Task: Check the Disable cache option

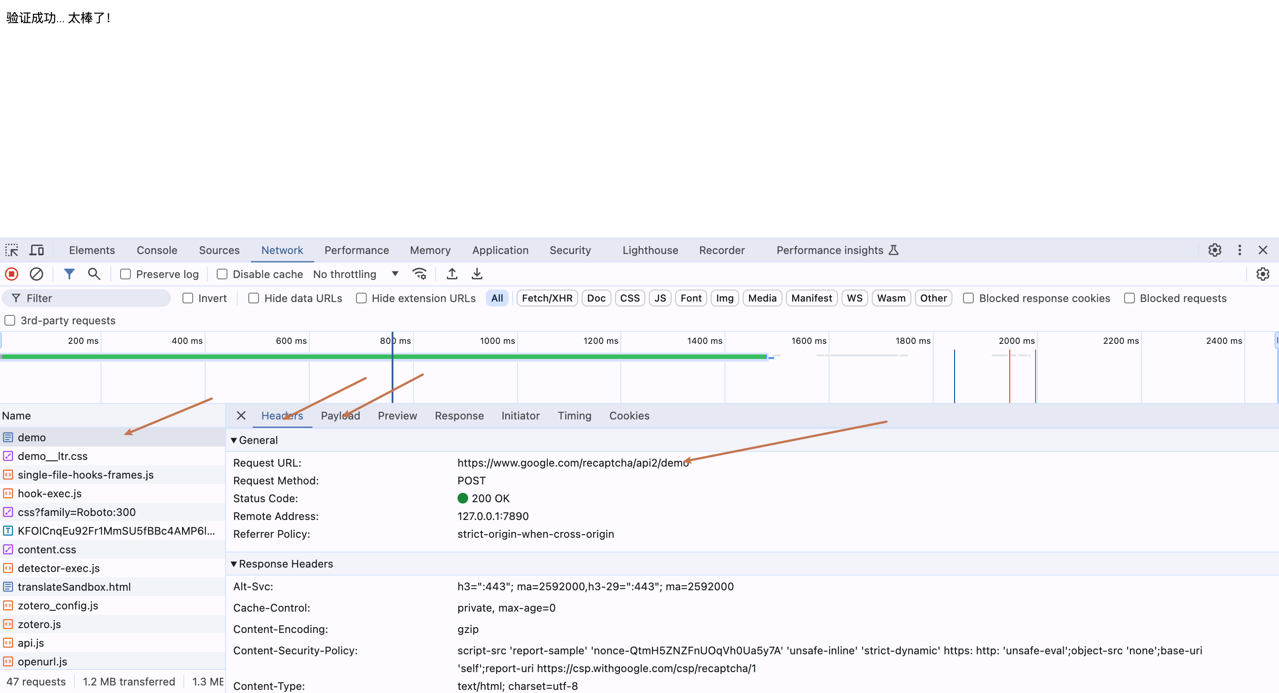Action: pos(222,274)
